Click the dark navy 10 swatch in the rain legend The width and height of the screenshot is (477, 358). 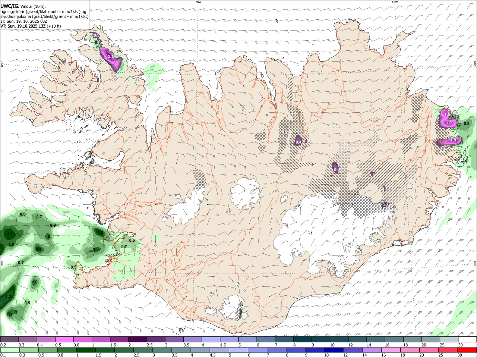[333, 350]
